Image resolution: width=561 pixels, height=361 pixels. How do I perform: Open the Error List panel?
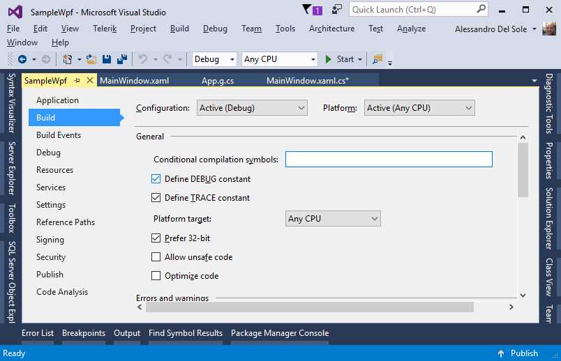click(x=38, y=333)
